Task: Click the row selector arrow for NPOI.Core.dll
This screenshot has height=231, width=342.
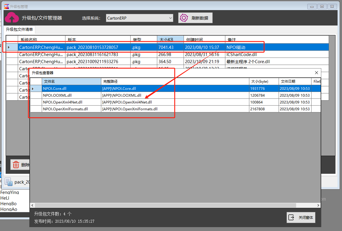Action: coord(36,88)
